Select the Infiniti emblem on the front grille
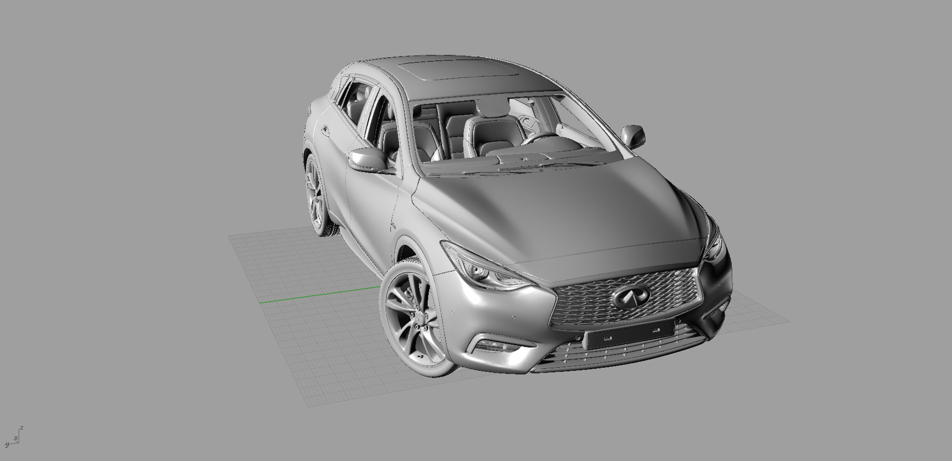The width and height of the screenshot is (952, 461). click(x=630, y=297)
